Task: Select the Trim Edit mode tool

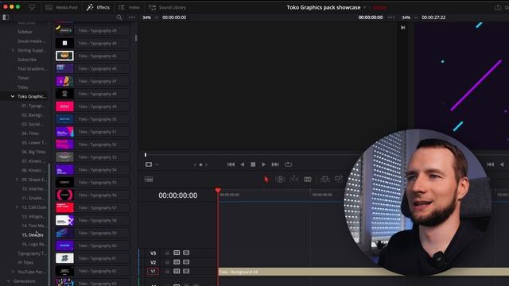Action: coord(280,179)
